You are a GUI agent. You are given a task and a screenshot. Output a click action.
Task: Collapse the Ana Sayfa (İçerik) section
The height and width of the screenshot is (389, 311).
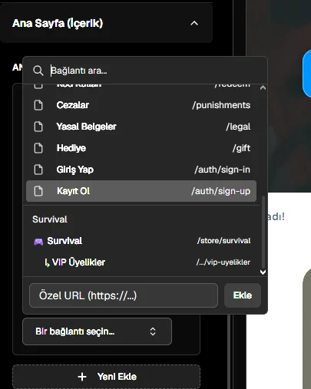tap(194, 23)
